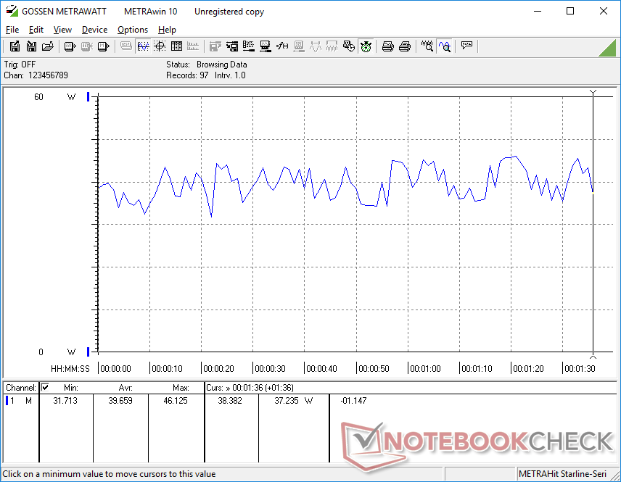
Task: Open the channel configuration checklist icon
Action: point(249,46)
